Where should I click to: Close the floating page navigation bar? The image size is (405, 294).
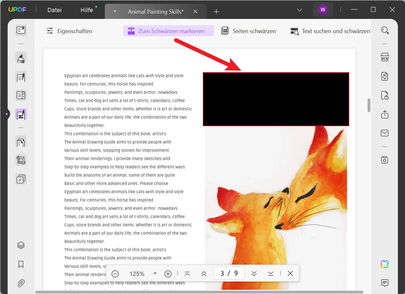(x=290, y=274)
